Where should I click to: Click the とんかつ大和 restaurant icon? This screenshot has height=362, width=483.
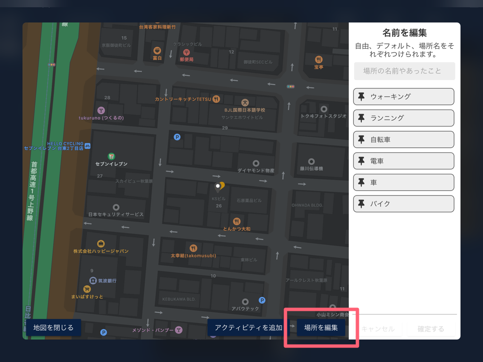(x=237, y=222)
